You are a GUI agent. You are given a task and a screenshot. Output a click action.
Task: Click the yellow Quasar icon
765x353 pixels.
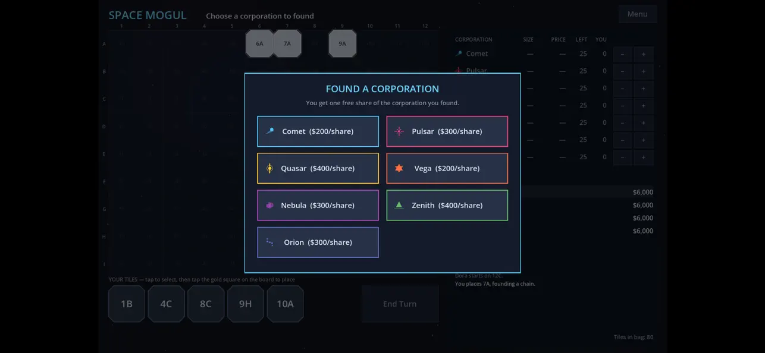[269, 168]
